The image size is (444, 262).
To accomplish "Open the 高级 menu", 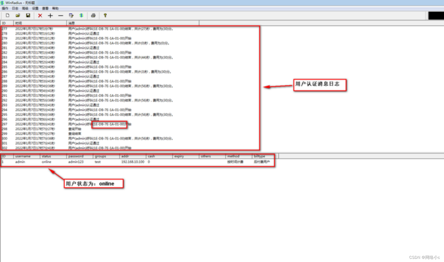I will tap(25, 8).
